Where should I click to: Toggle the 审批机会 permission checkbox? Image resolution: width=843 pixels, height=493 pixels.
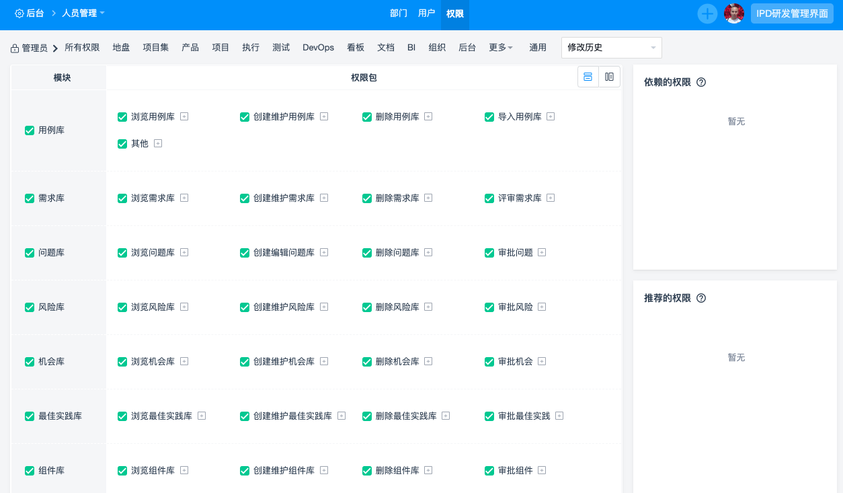click(489, 362)
